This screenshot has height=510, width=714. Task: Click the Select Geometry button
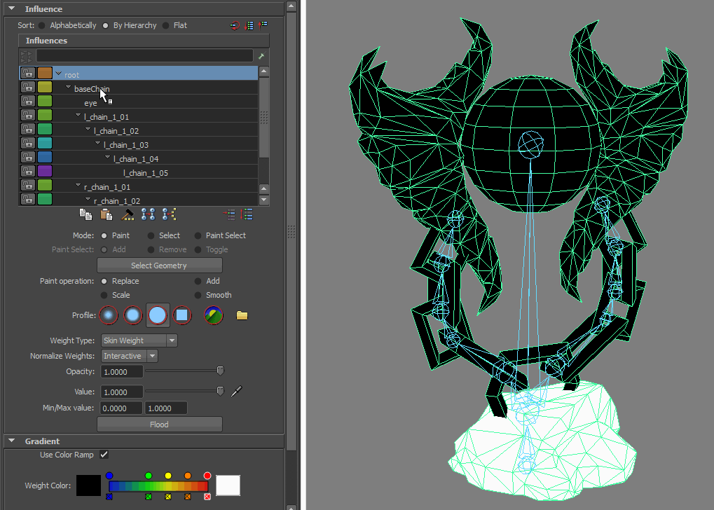[159, 266]
